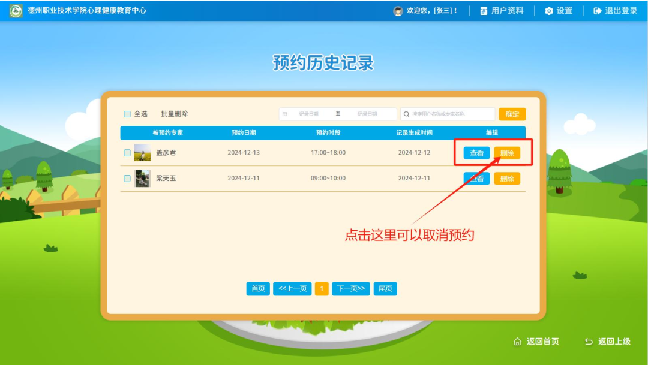Click expert name 盖彦君
The image size is (648, 365).
166,153
